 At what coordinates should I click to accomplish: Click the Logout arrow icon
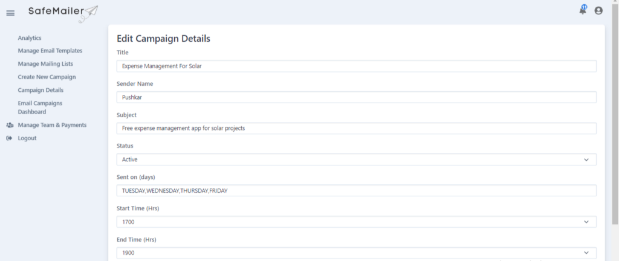[10, 138]
